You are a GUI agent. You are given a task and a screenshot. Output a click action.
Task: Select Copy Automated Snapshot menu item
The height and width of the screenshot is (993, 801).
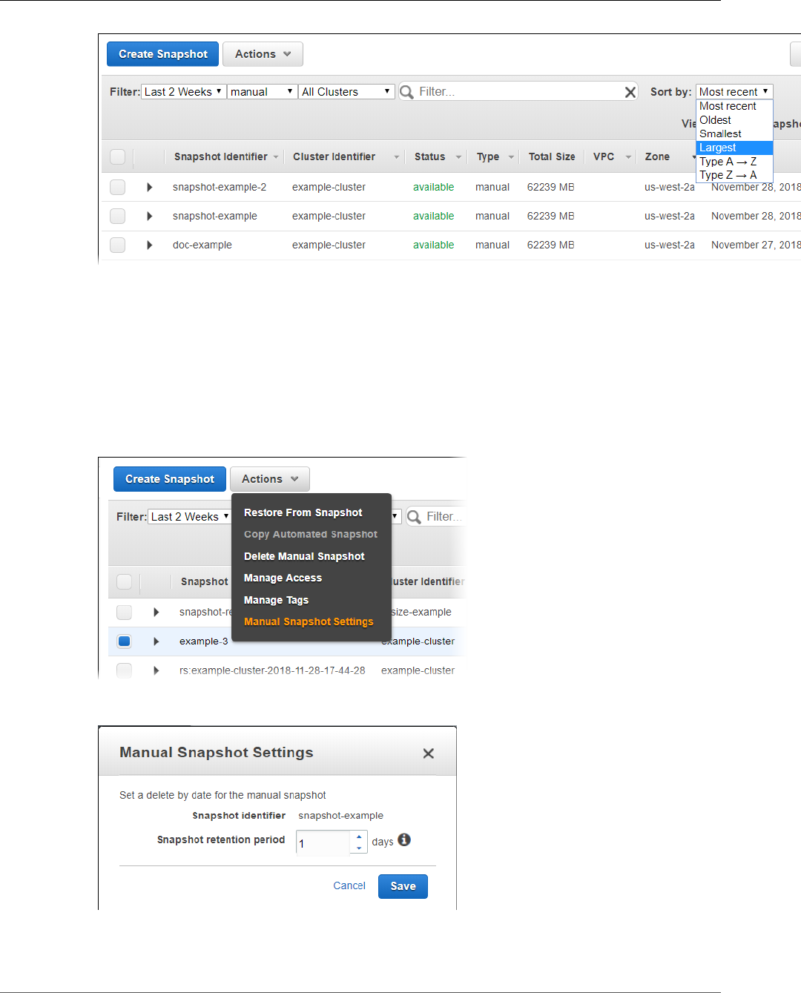(x=310, y=534)
